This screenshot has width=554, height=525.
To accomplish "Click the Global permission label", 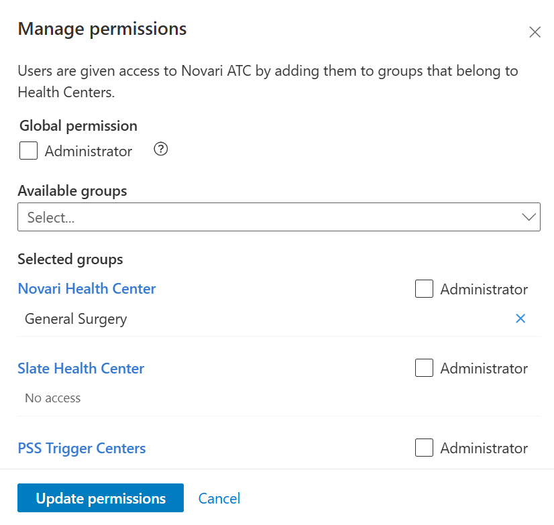I will (x=78, y=125).
